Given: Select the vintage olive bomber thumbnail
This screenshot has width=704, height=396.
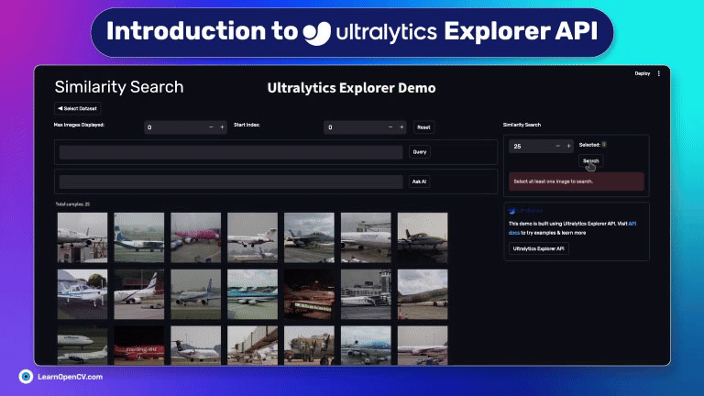Looking at the screenshot, I should tap(309, 346).
